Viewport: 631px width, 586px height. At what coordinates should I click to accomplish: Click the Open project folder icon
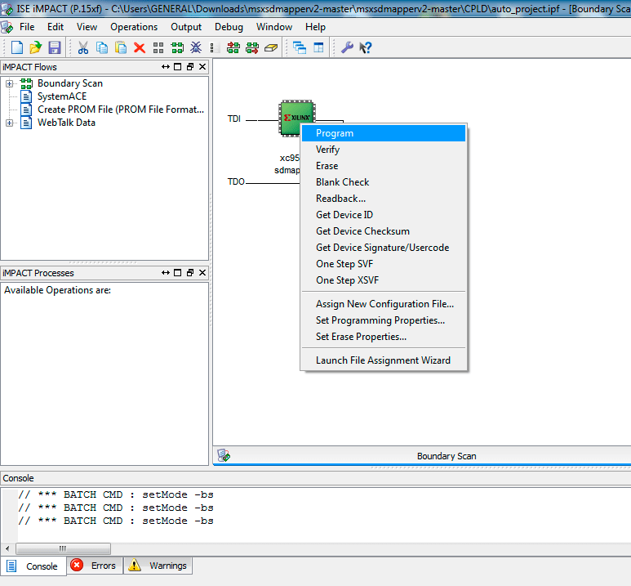point(35,48)
